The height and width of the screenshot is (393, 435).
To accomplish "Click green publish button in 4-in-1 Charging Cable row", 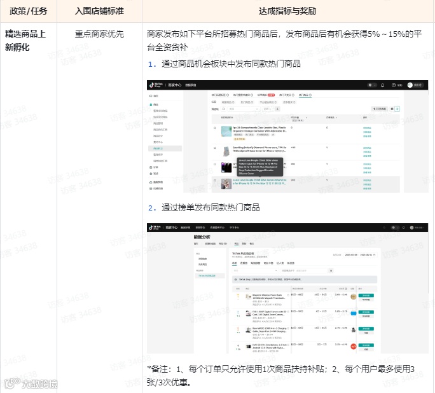I will [x=366, y=329].
